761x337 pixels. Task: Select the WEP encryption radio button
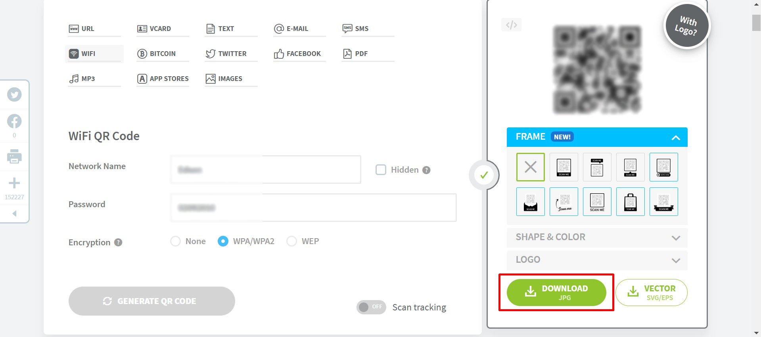click(291, 241)
